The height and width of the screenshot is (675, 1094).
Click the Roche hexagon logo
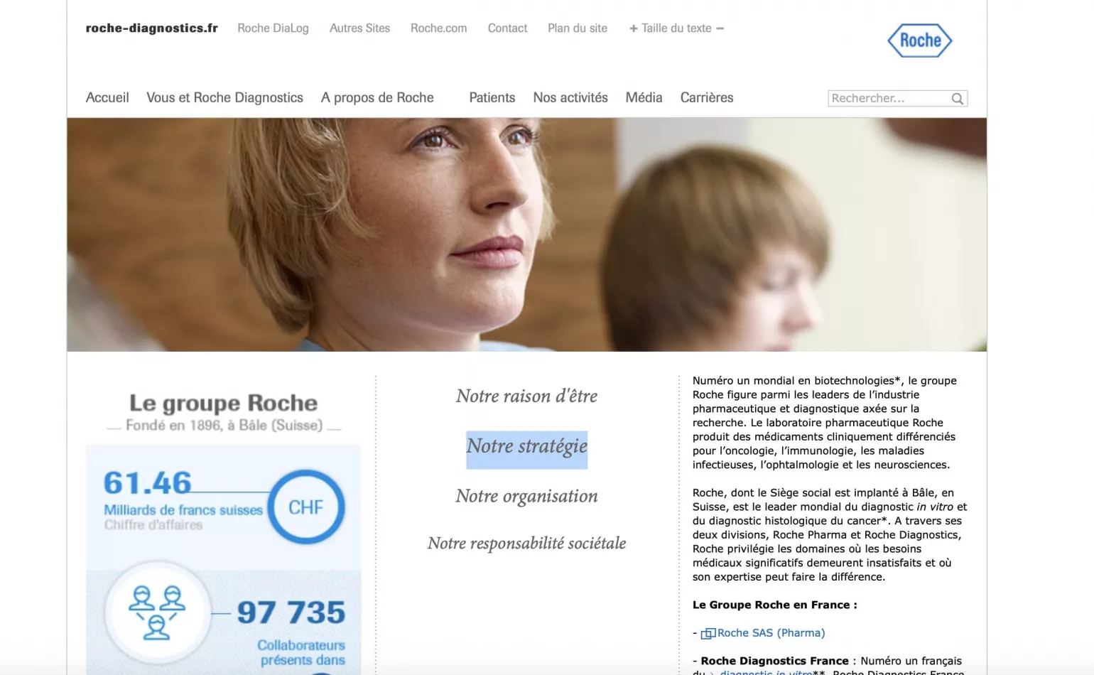click(919, 40)
